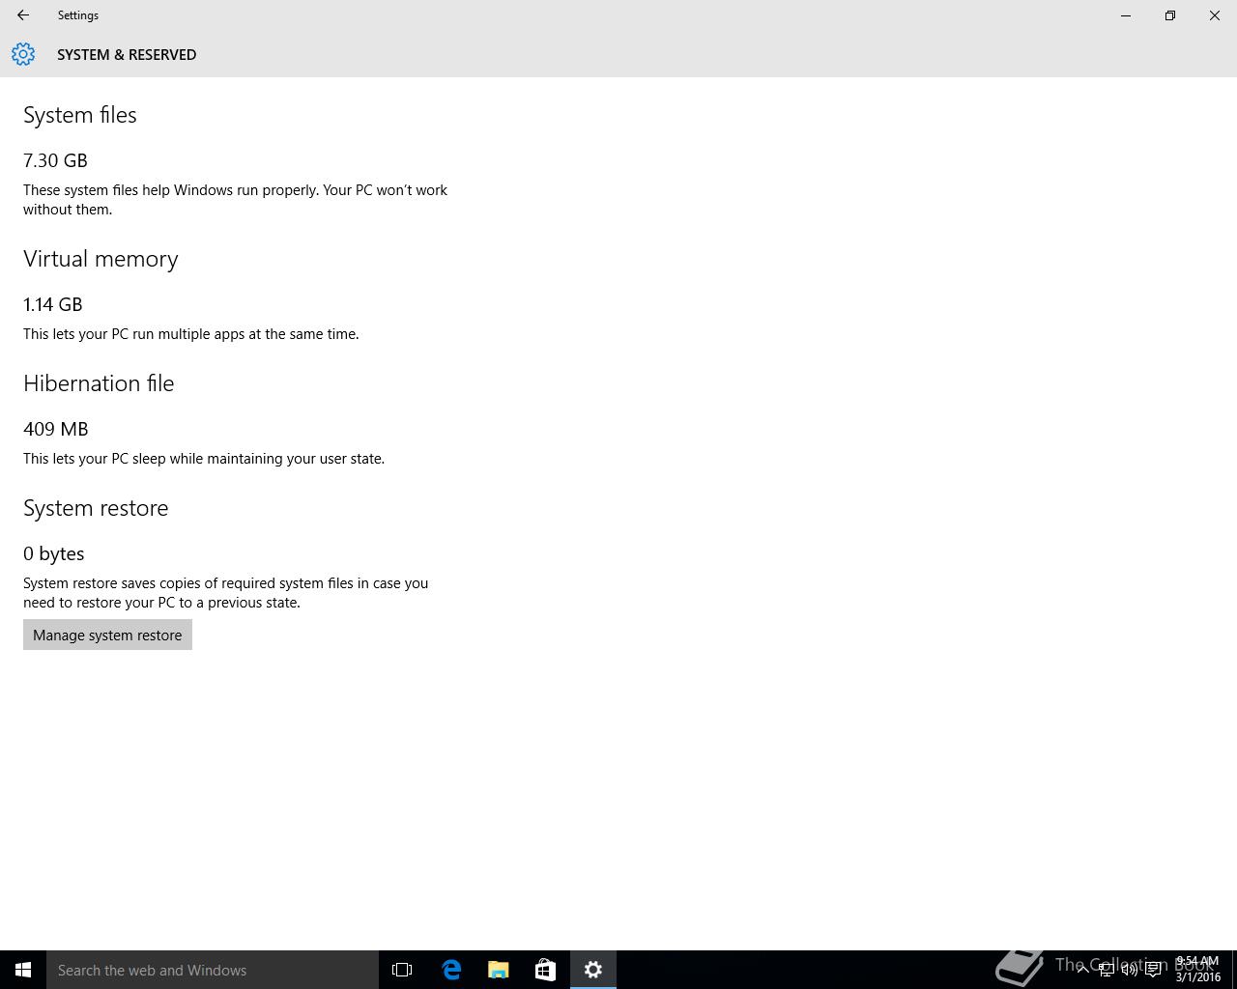Minimize the Settings window
Image resolution: width=1237 pixels, height=989 pixels.
pos(1125,15)
